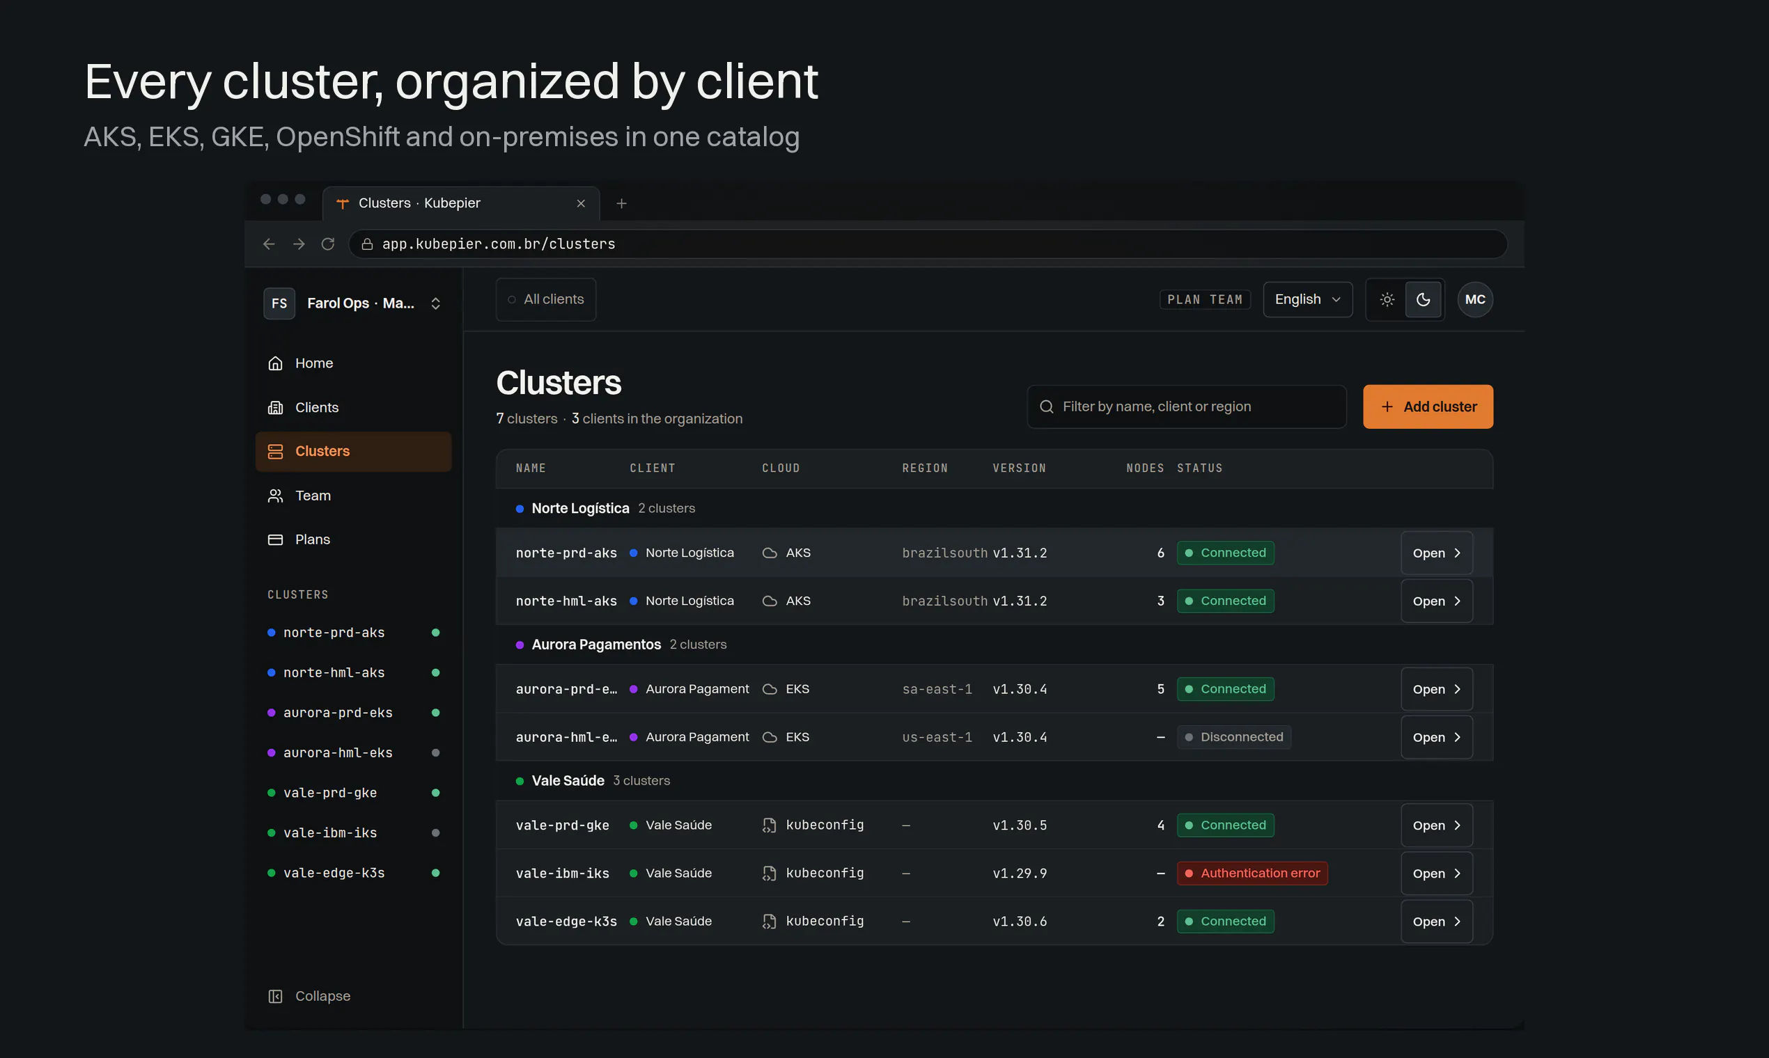This screenshot has height=1058, width=1769.
Task: Open Plans in the sidebar
Action: (x=353, y=539)
